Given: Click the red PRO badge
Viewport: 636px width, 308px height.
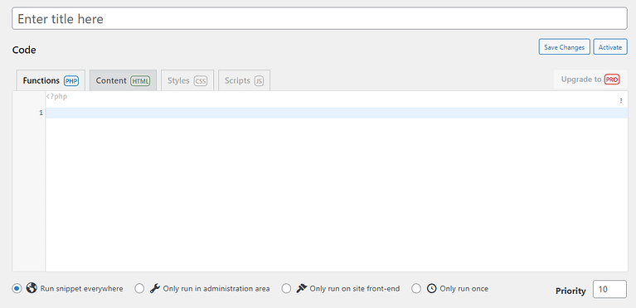Looking at the screenshot, I should point(612,79).
